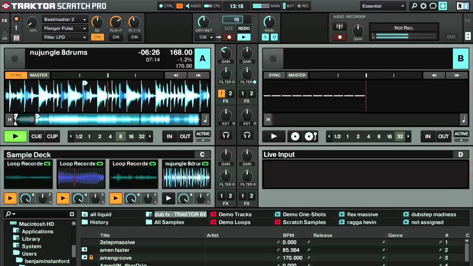Click CUP button on deck A
The width and height of the screenshot is (473, 266).
click(52, 136)
